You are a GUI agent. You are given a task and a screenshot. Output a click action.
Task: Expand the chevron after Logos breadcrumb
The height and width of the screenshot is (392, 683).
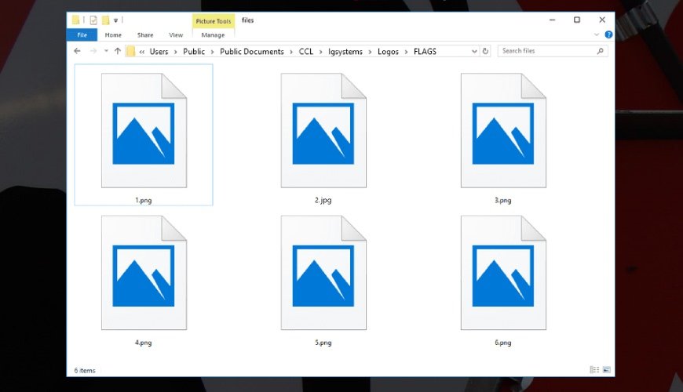pyautogui.click(x=406, y=52)
